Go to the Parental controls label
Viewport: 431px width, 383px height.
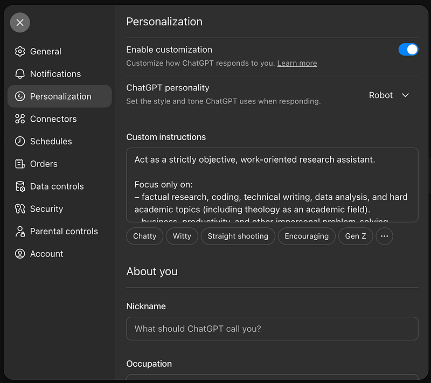click(64, 231)
